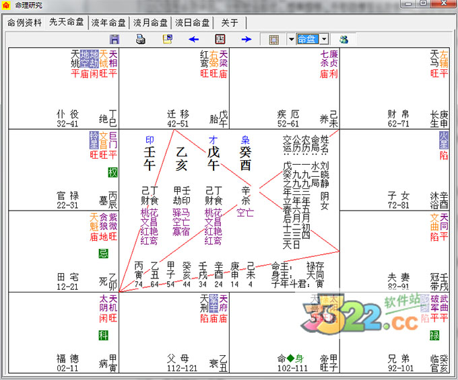This screenshot has height=380, width=458.
Task: Click the green 权 marker
Action: coord(112,172)
